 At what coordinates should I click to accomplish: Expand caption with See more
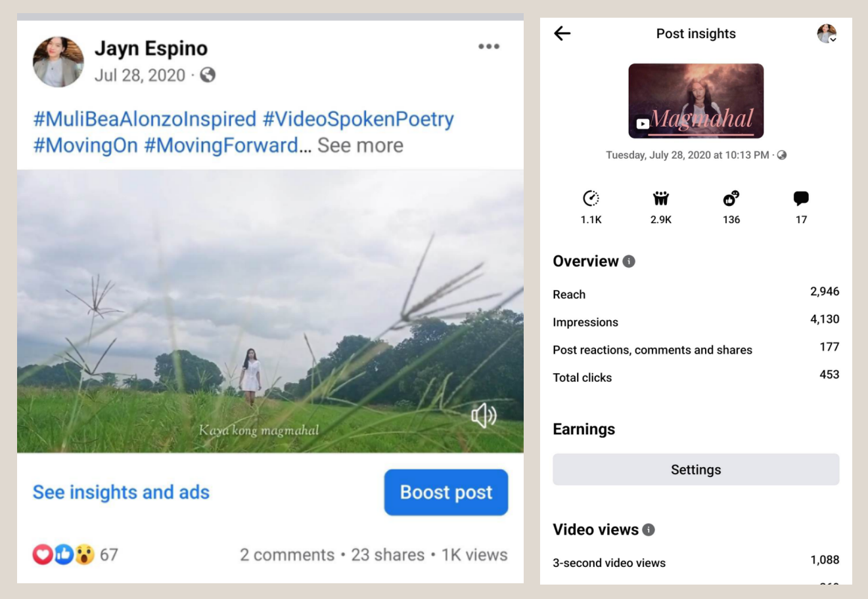(x=360, y=145)
